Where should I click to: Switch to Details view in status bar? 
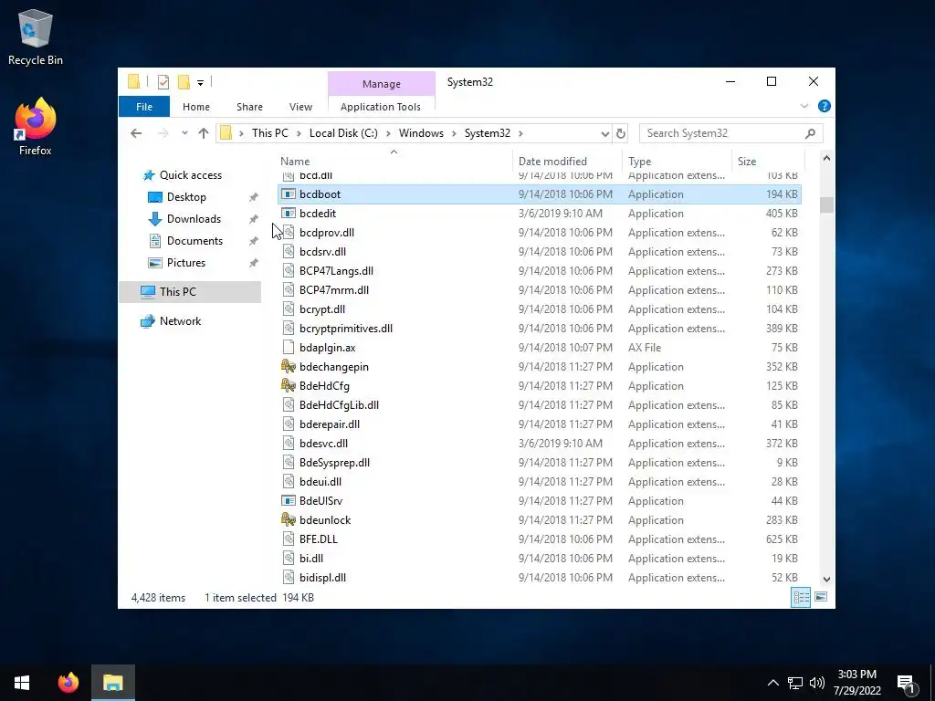(801, 597)
